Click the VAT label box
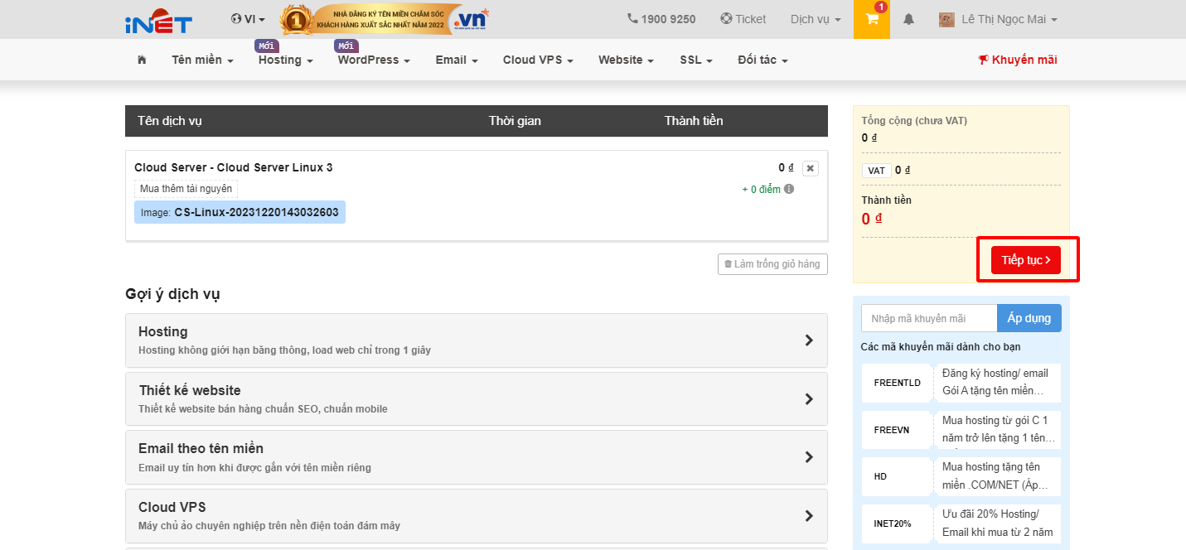This screenshot has height=550, width=1186. click(877, 171)
